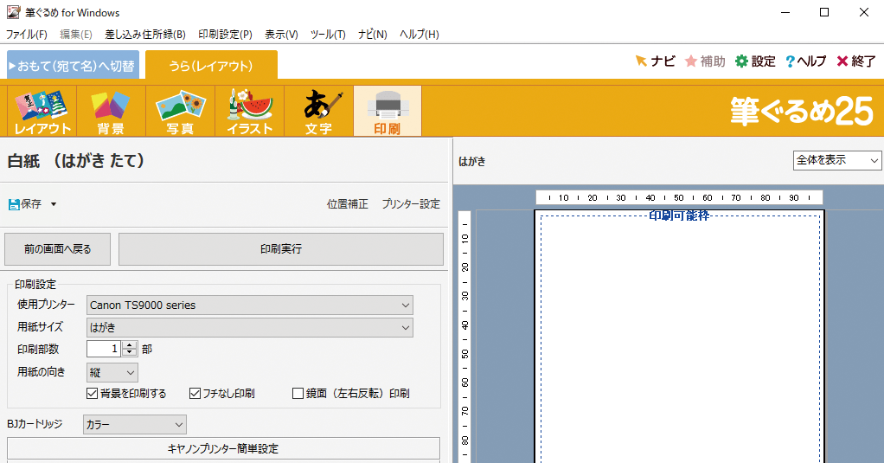Open the 印刷設定(P) menu
Image resolution: width=884 pixels, height=463 pixels.
pyautogui.click(x=226, y=35)
